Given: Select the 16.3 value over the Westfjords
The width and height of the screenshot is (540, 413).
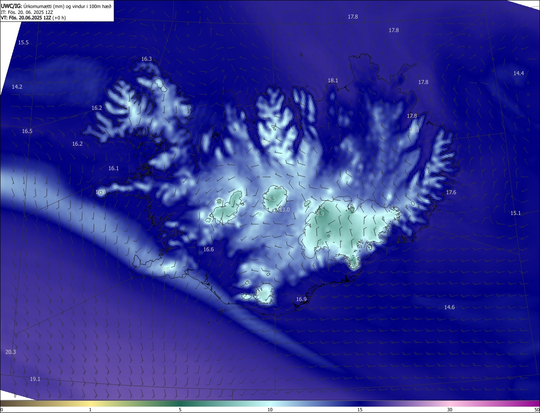Looking at the screenshot, I should coord(146,59).
